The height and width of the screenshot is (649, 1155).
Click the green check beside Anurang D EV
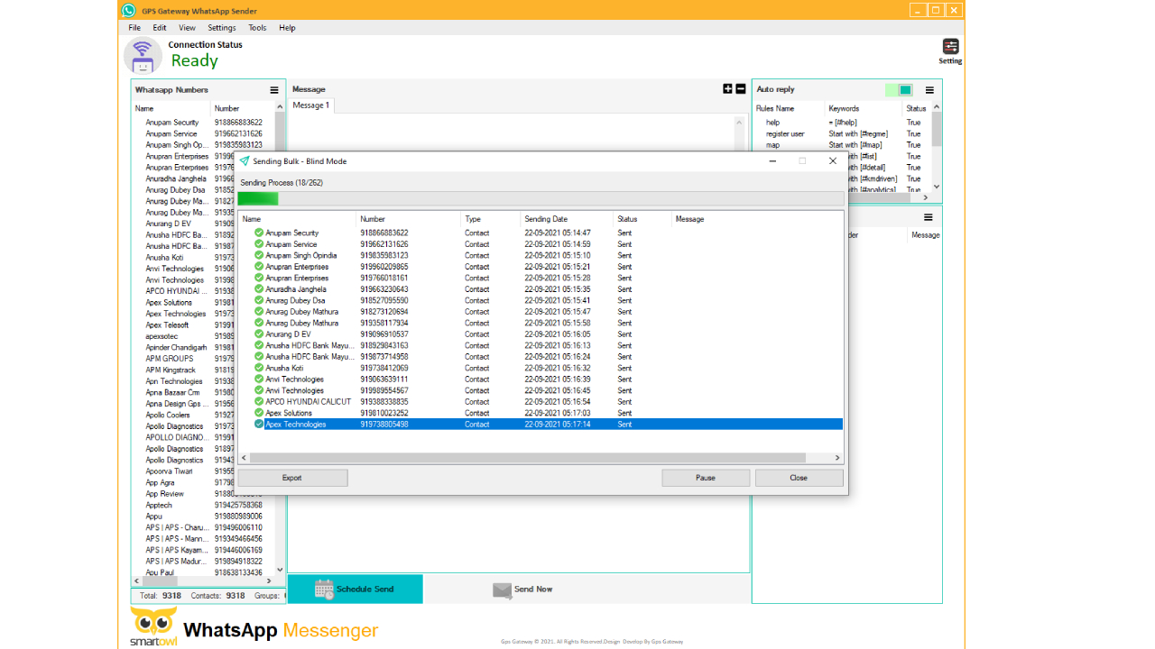tap(259, 334)
